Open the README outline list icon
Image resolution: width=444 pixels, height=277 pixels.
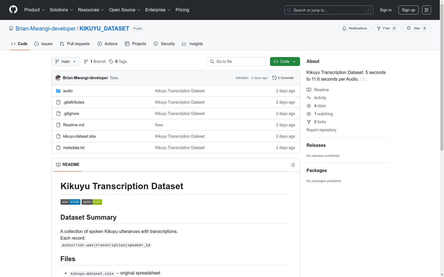pyautogui.click(x=293, y=165)
